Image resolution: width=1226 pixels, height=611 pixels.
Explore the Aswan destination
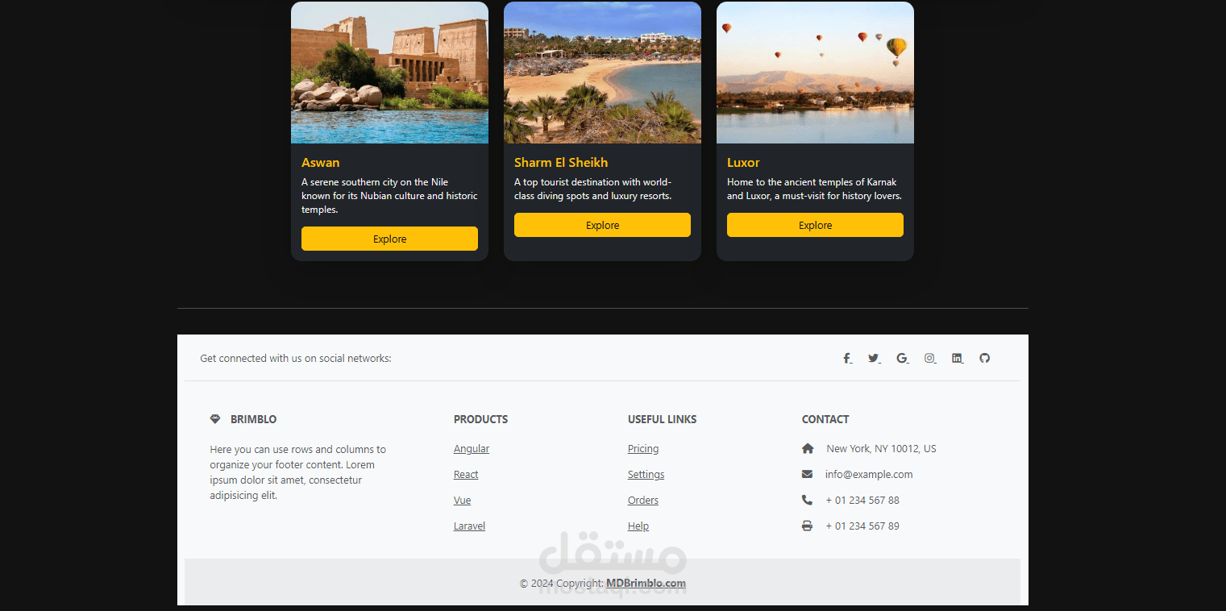click(389, 239)
